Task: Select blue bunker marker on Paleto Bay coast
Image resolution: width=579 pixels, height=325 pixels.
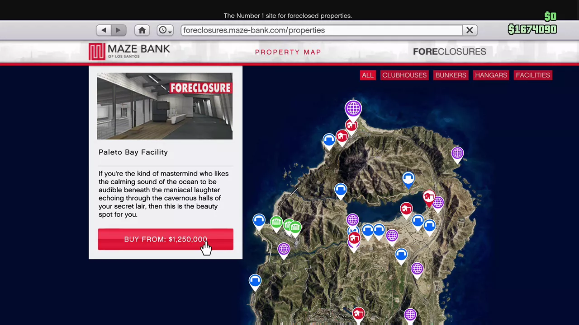Action: click(329, 140)
